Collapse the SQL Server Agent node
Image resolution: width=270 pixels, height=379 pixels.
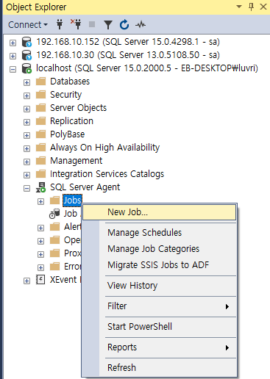[26, 189]
